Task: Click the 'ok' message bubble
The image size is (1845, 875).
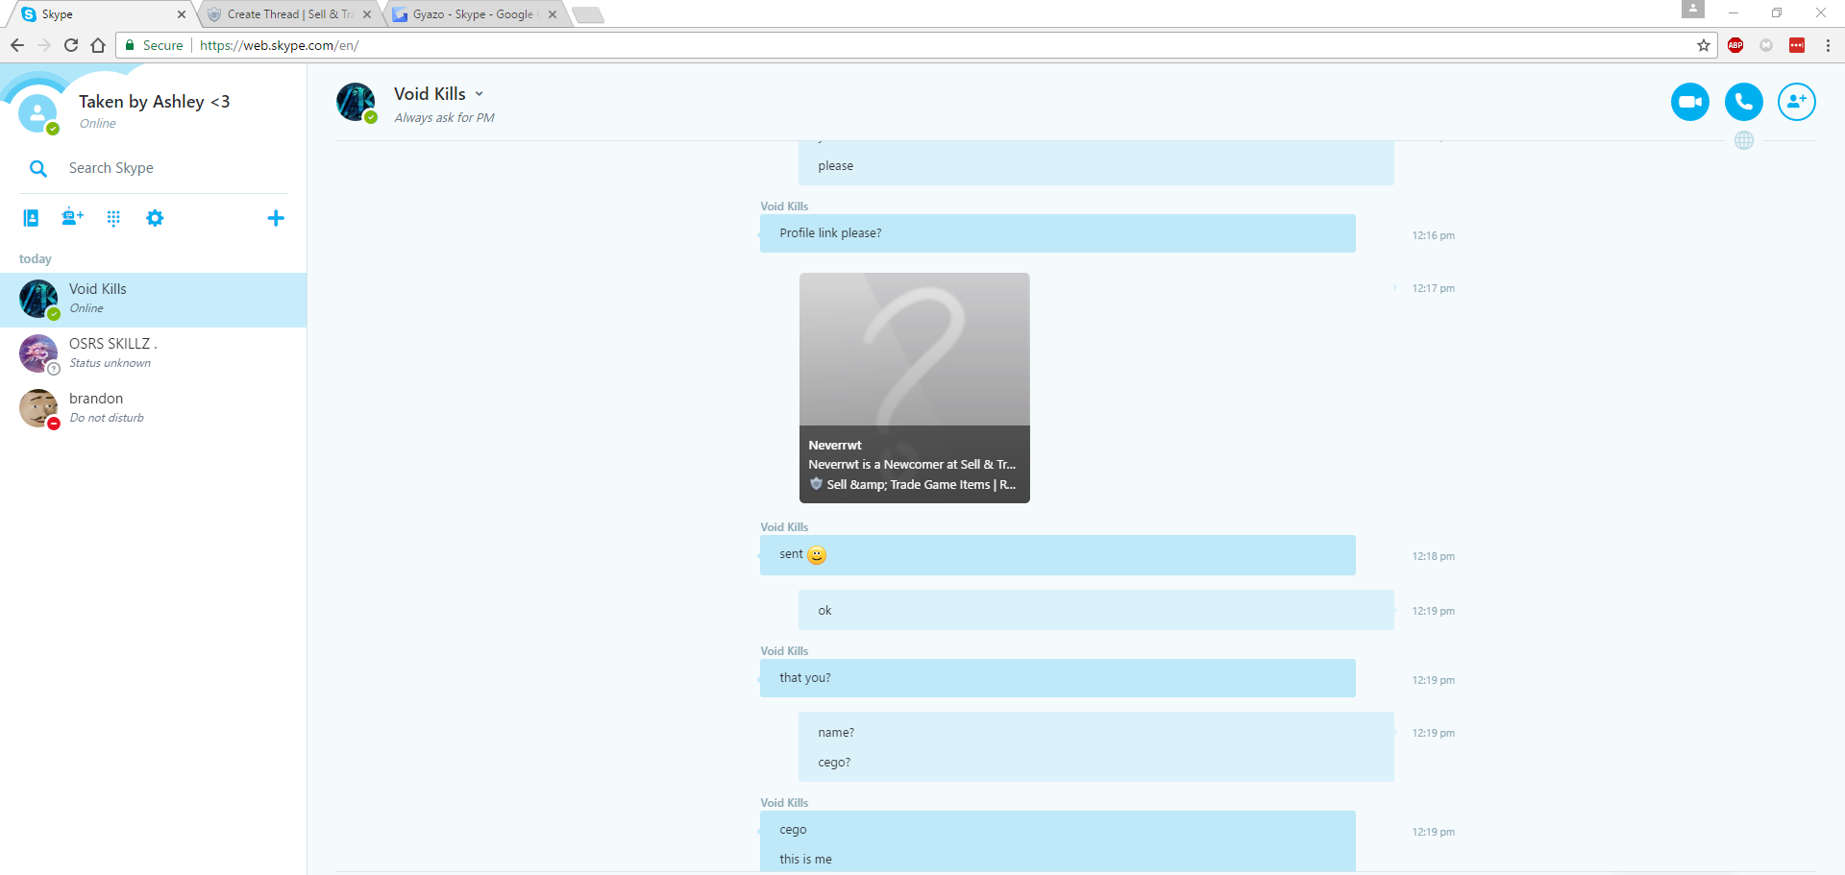Action: pyautogui.click(x=1095, y=610)
